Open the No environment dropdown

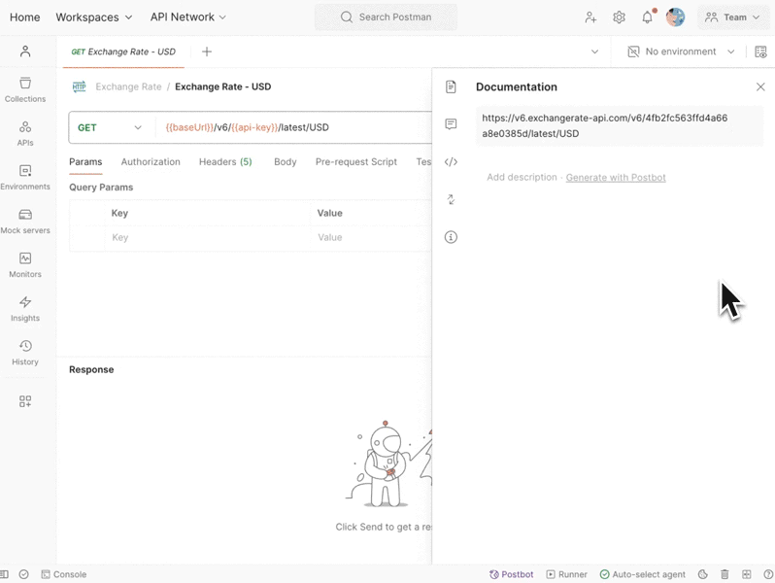tap(681, 51)
